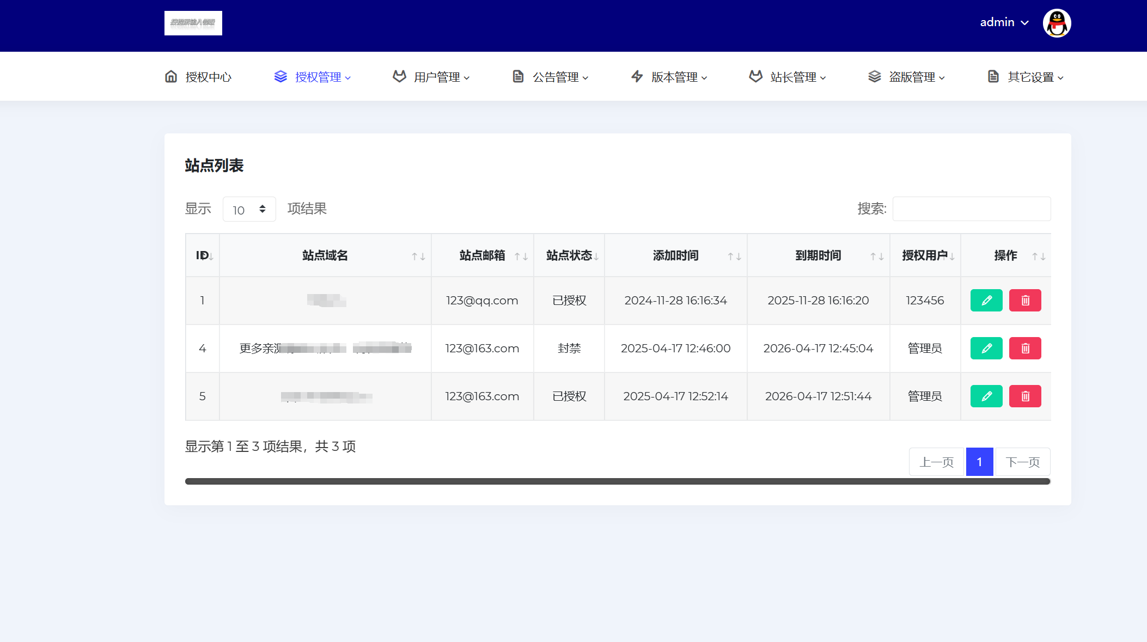This screenshot has width=1147, height=642.
Task: Click page 1 pagination button
Action: pyautogui.click(x=979, y=462)
